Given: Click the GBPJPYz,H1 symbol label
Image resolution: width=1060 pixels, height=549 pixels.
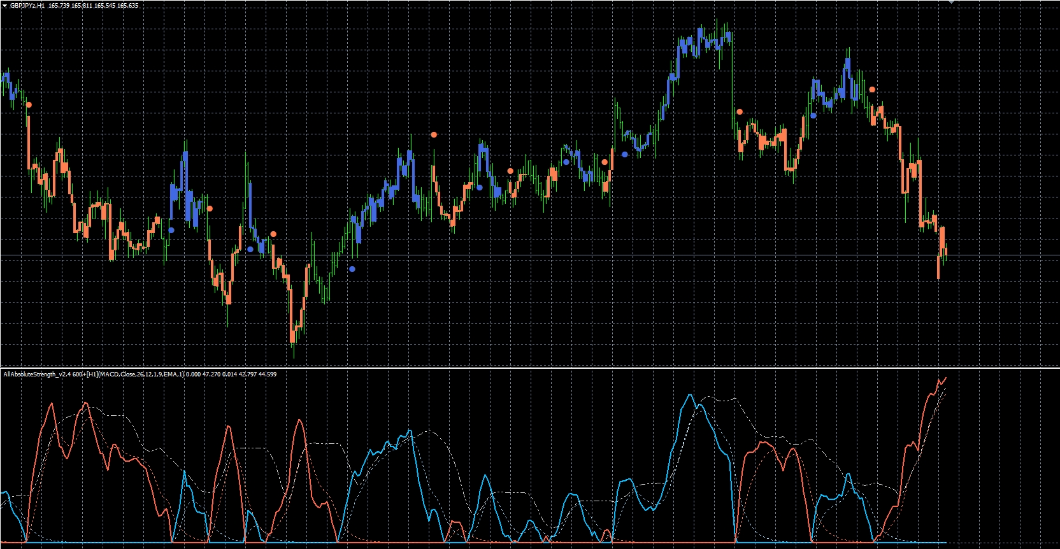Looking at the screenshot, I should [27, 5].
